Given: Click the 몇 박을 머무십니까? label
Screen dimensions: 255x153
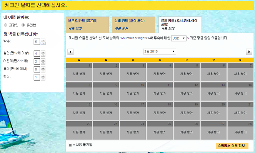Looking at the screenshot, I should pyautogui.click(x=21, y=34).
